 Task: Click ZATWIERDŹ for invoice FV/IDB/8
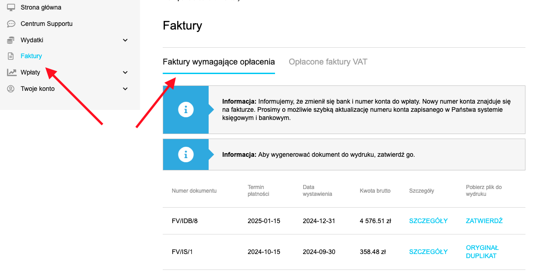[484, 221]
